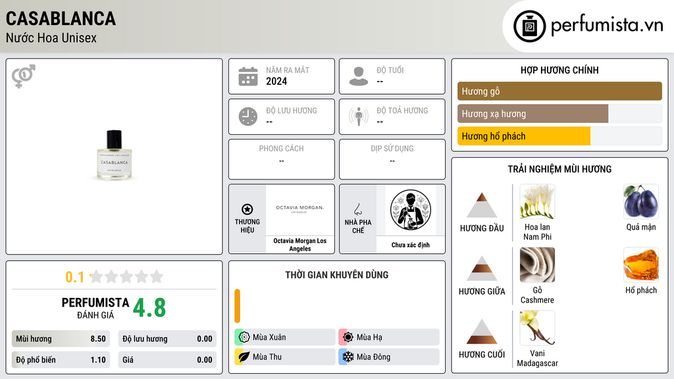Screen dimensions: 674x379
Task: Click the Phong cách info card
Action: 282,159
